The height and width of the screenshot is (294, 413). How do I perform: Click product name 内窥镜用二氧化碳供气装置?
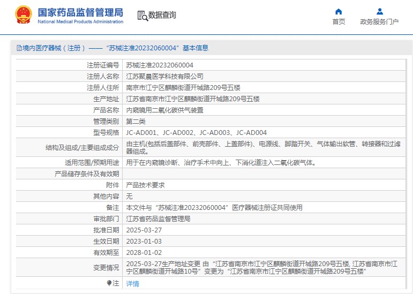(164, 110)
